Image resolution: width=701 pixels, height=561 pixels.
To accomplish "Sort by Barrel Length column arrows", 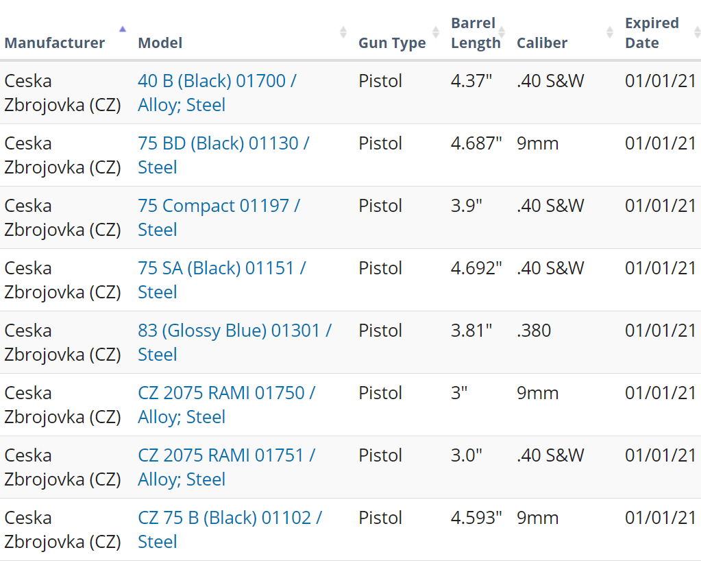I will (502, 32).
